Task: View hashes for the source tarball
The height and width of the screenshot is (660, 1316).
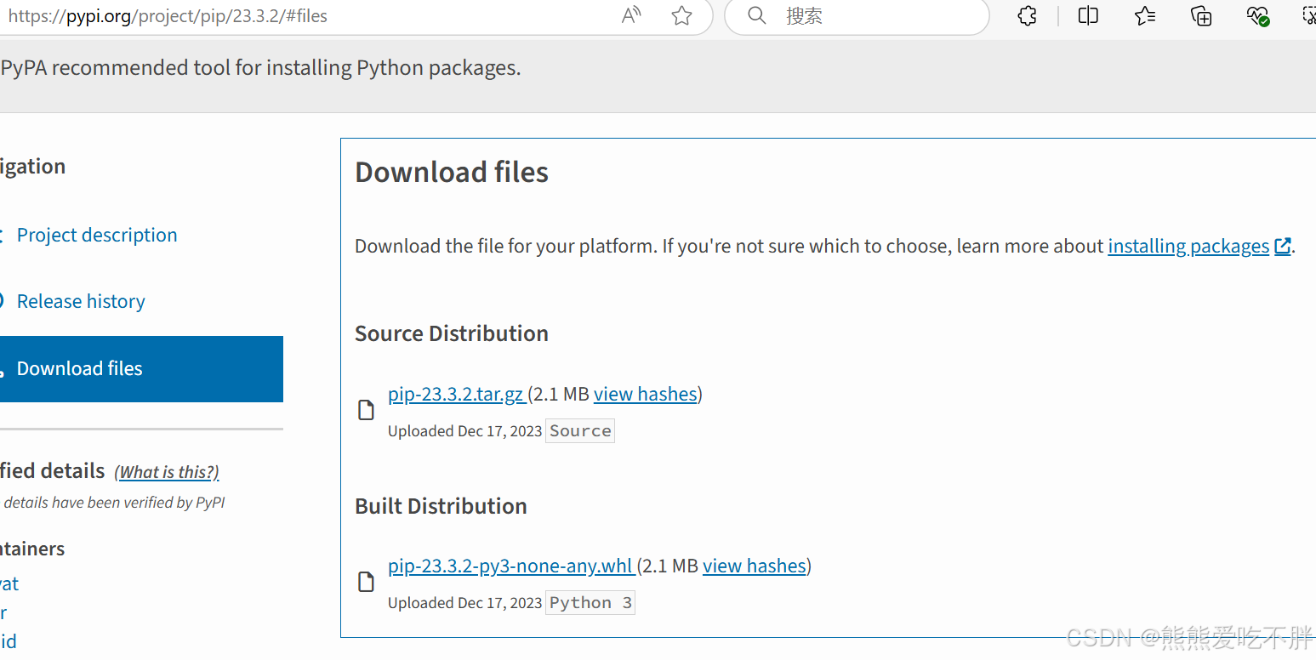Action: coord(646,394)
